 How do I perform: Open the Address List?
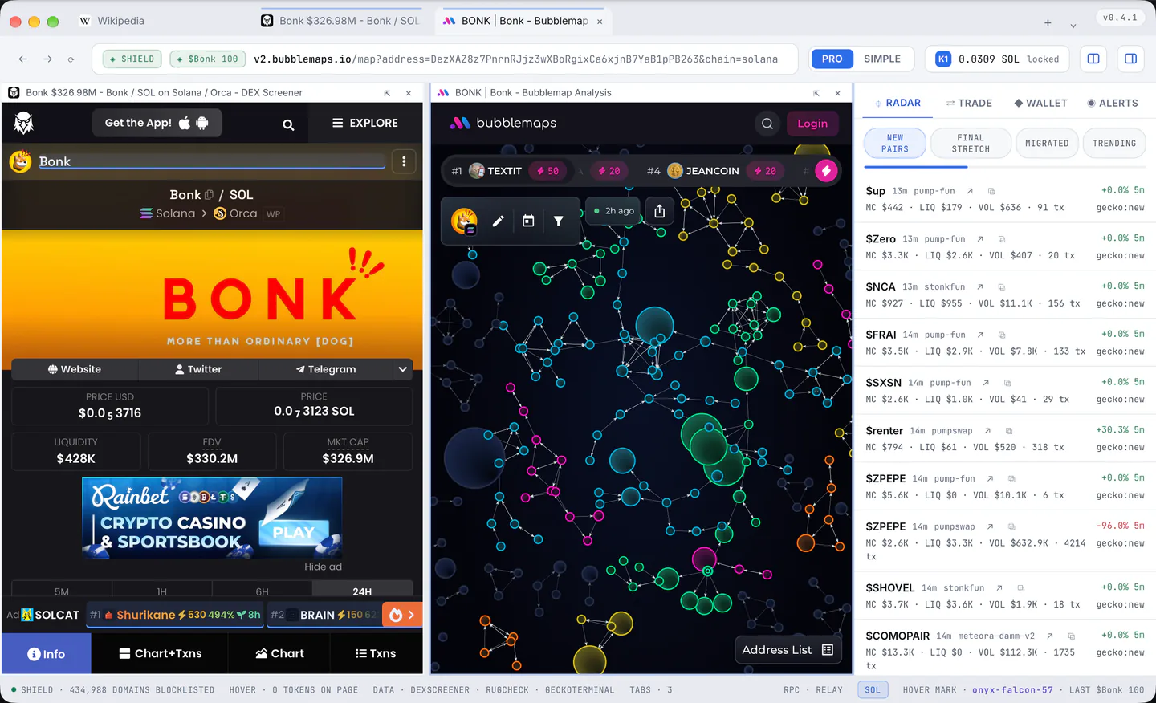click(788, 650)
